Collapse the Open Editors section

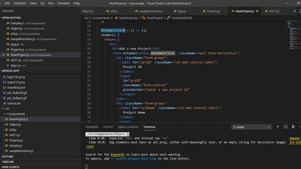tap(11, 18)
